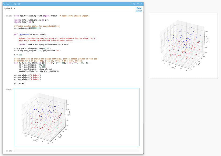Select the Out[8] scatter plot output
The height and width of the screenshot is (156, 221).
click(x=77, y=117)
